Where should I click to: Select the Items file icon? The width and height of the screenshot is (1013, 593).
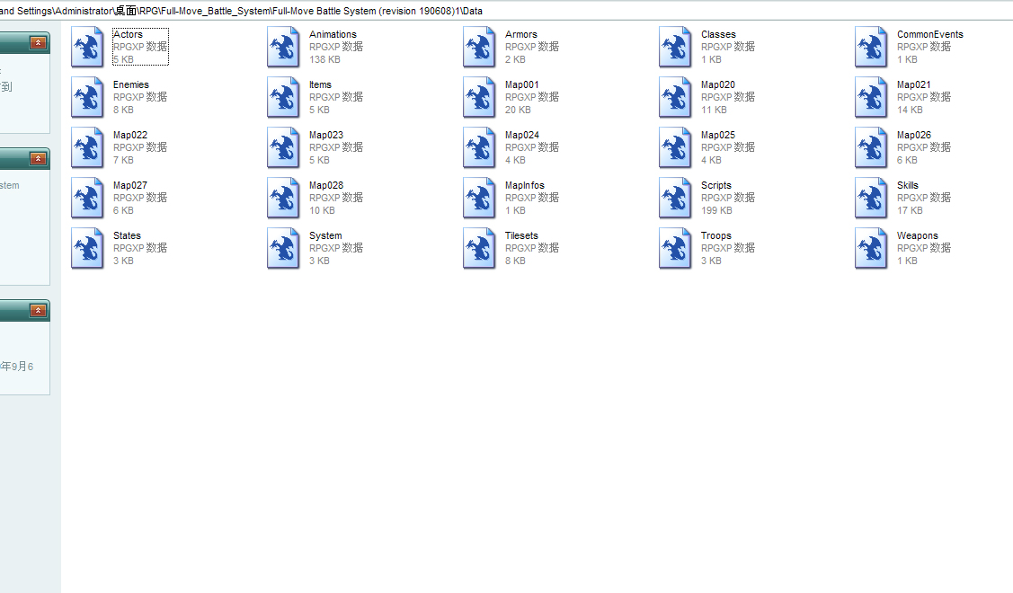(x=283, y=97)
